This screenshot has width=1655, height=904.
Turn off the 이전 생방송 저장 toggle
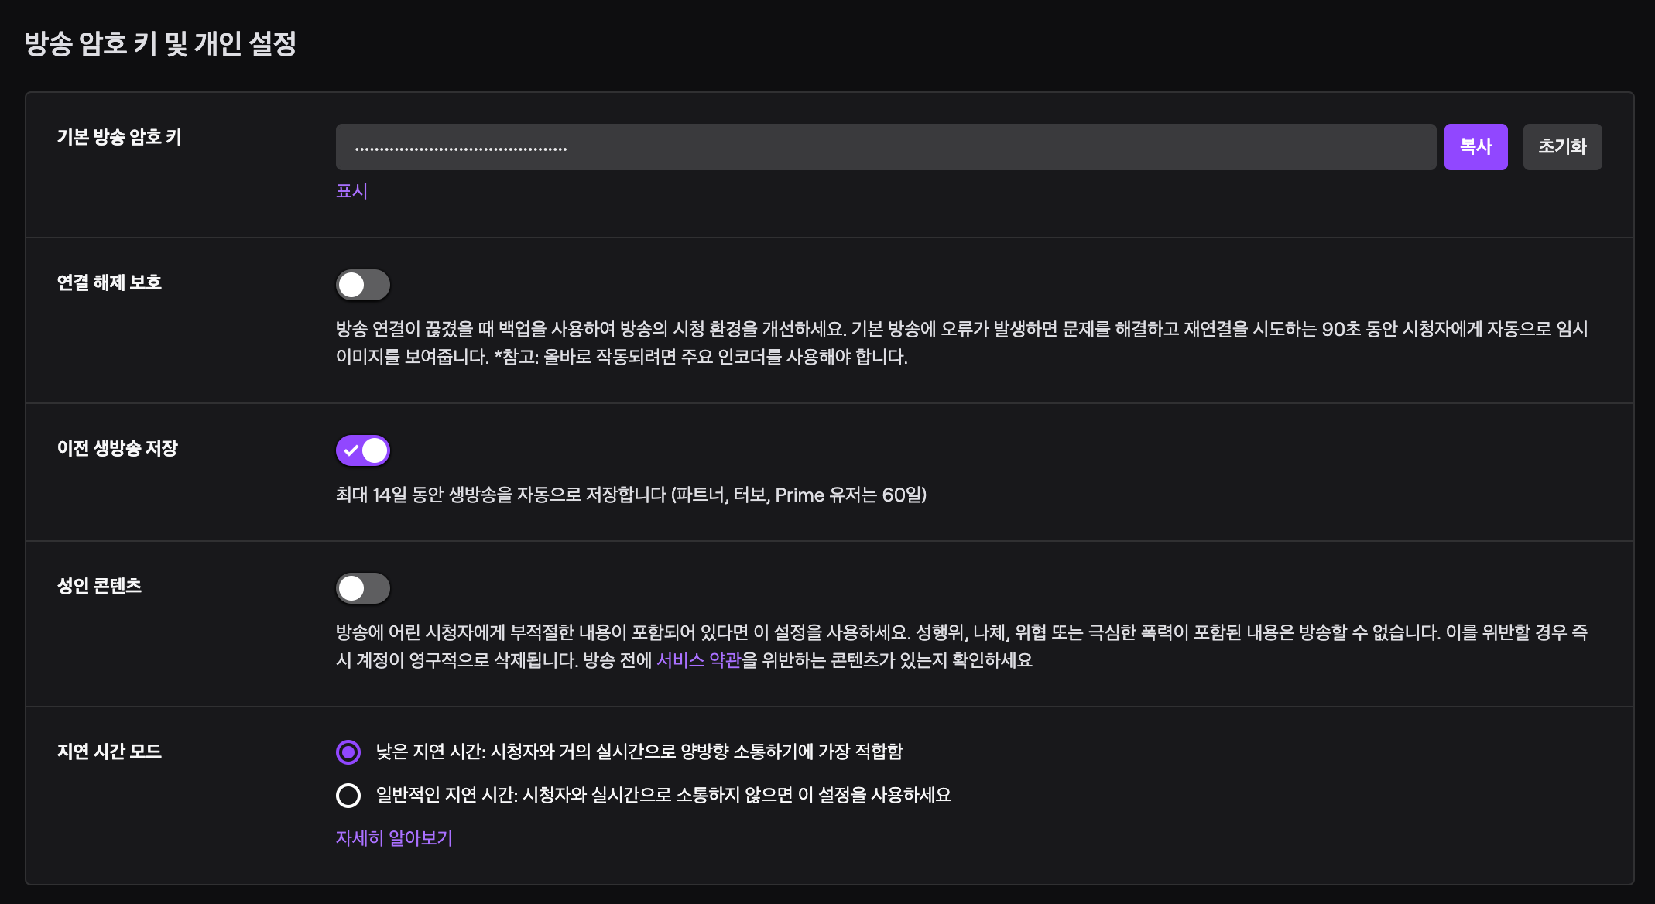(x=362, y=450)
